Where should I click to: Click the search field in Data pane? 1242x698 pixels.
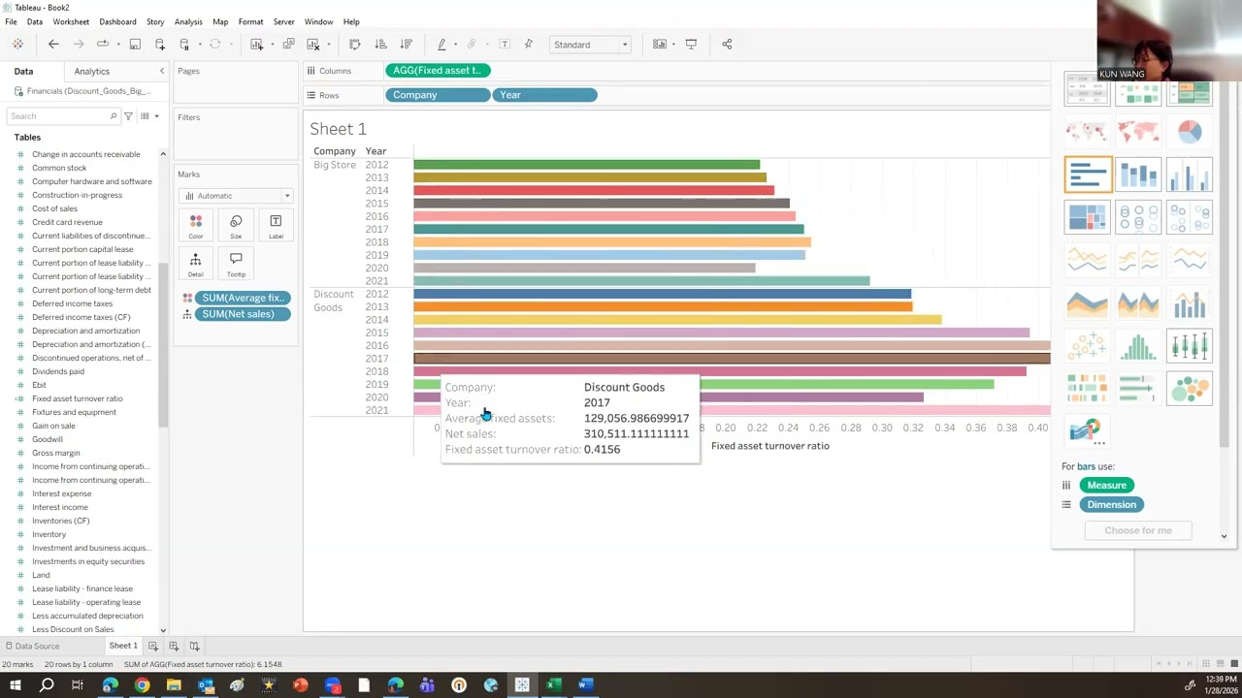(x=63, y=116)
